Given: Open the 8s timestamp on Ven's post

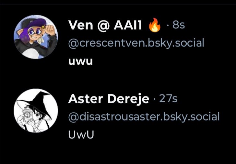Looking at the screenshot, I should [x=179, y=25].
